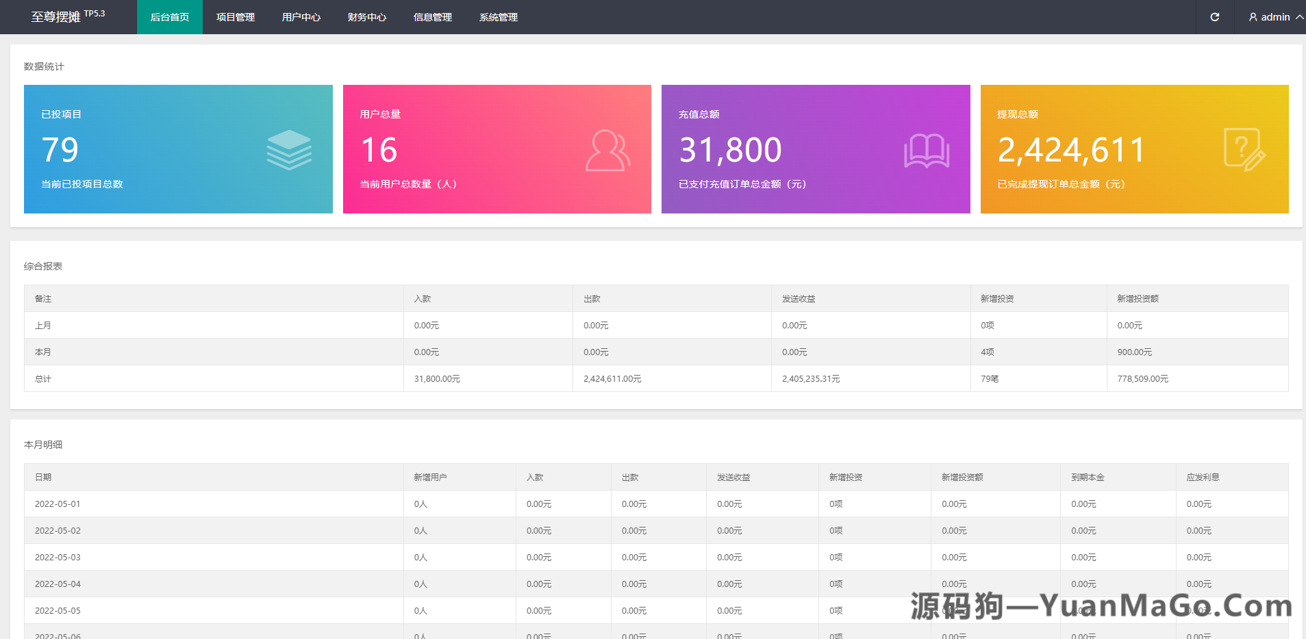Click the 后台首页 navigation button
This screenshot has width=1306, height=639.
point(169,17)
